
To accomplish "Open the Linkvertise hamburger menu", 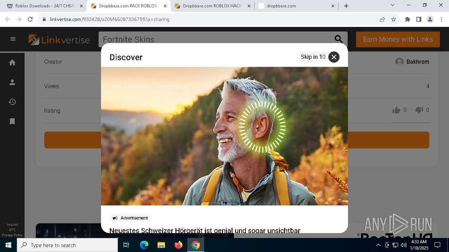I will (x=13, y=39).
